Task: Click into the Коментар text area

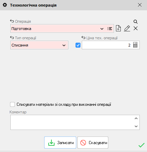Action: tap(75, 122)
